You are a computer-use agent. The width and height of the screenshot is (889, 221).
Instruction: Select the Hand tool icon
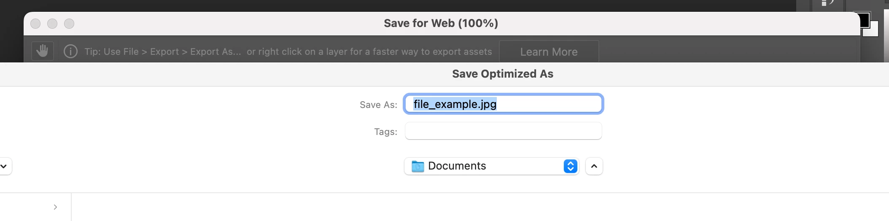tap(42, 51)
